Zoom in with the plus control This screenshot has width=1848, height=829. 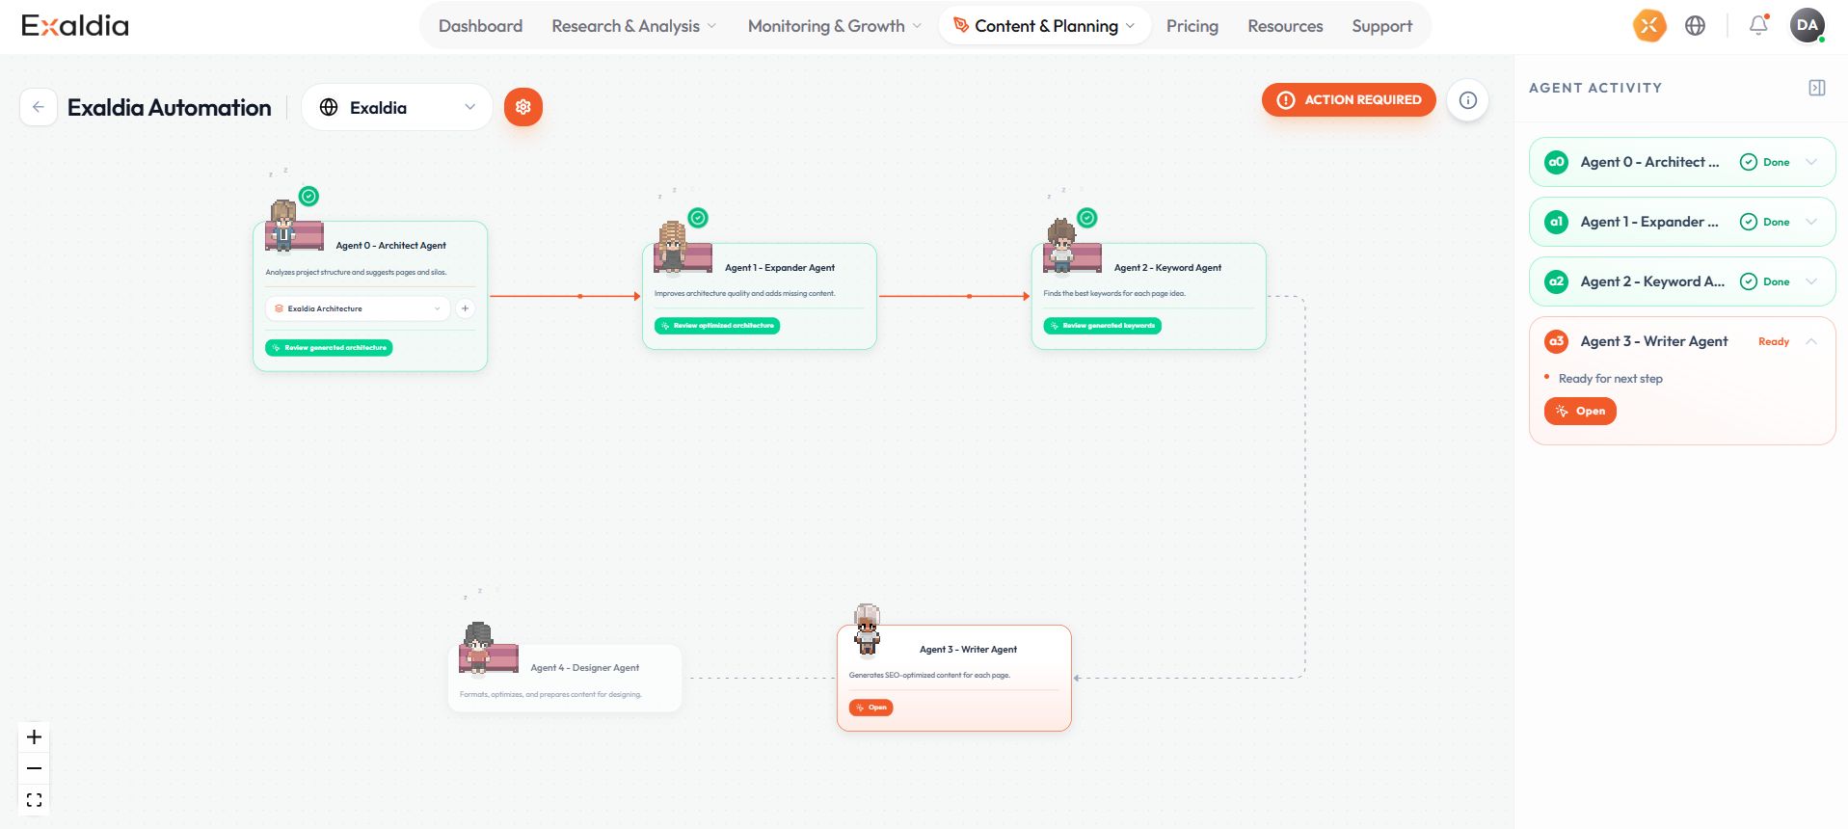(x=34, y=737)
